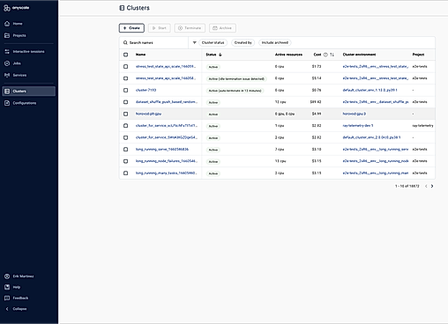Viewport: 448px width, 324px height.
Task: Select the Clusters item in the sidebar
Action: tap(28, 92)
